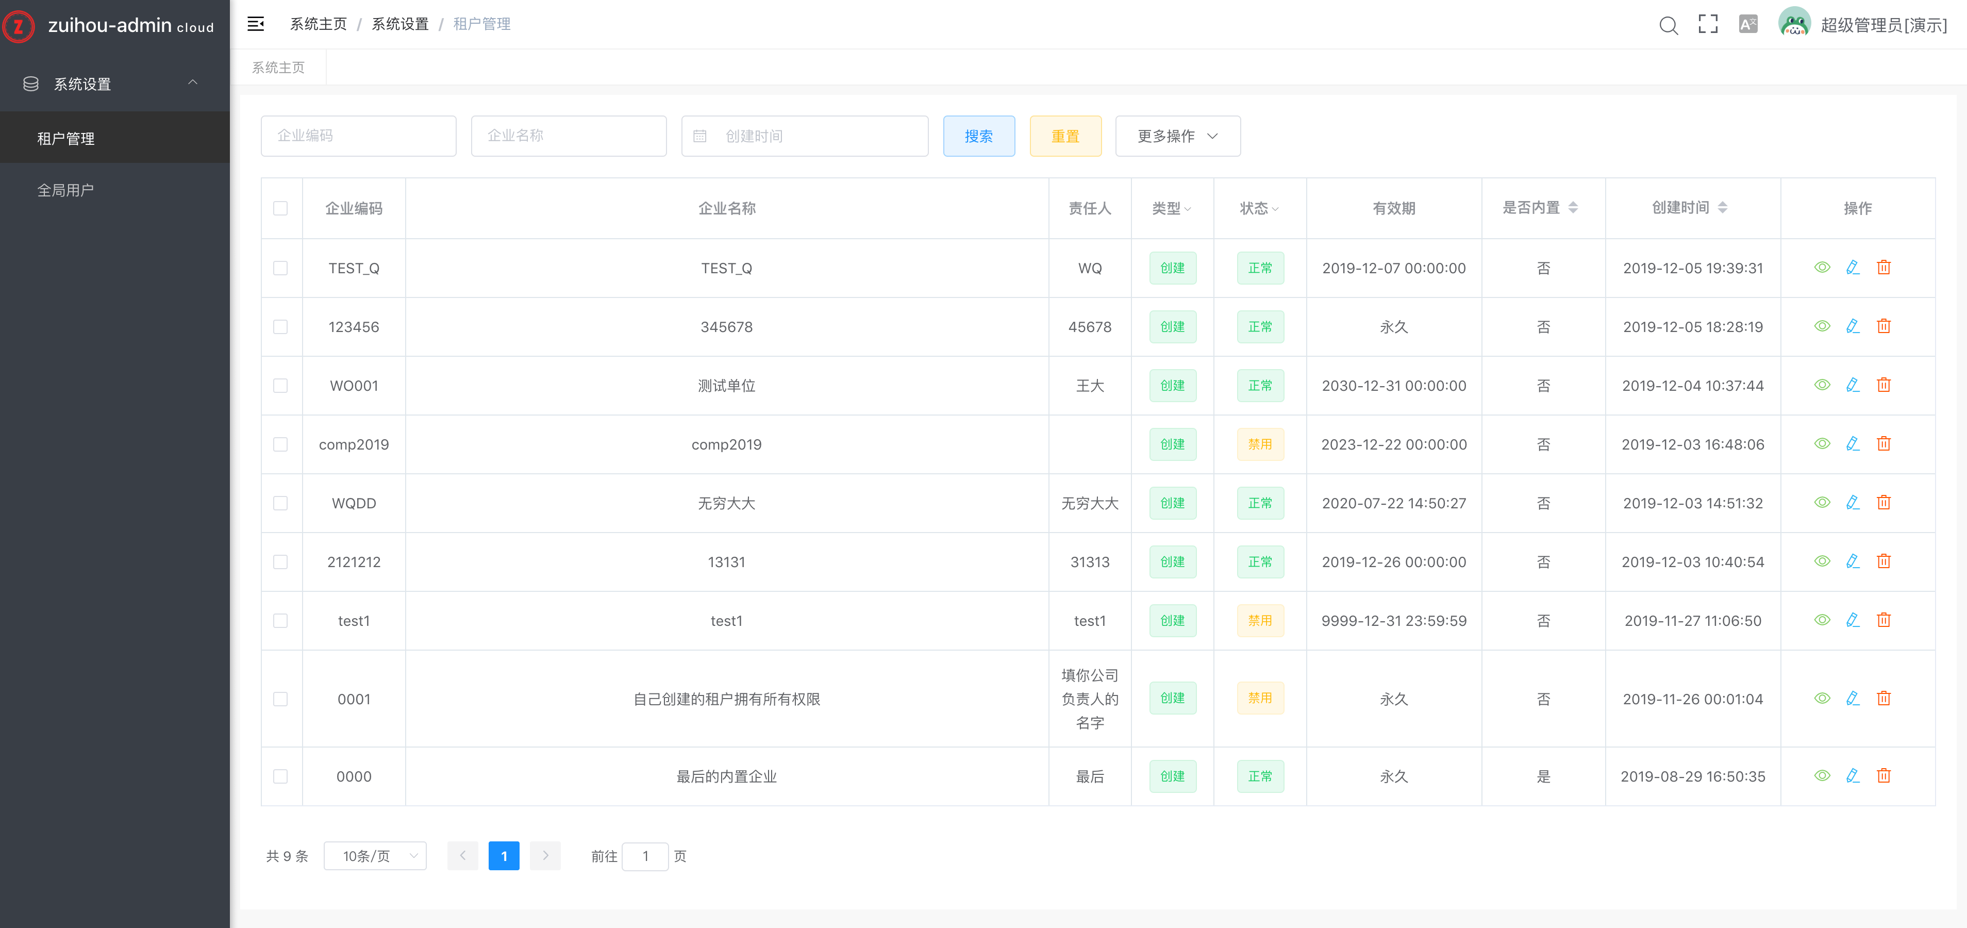Image resolution: width=1967 pixels, height=928 pixels.
Task: Switch to the 系统主页 tab
Action: coord(279,68)
